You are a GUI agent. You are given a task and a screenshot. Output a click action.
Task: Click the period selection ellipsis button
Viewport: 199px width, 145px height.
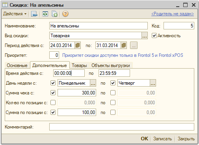coord(134,45)
